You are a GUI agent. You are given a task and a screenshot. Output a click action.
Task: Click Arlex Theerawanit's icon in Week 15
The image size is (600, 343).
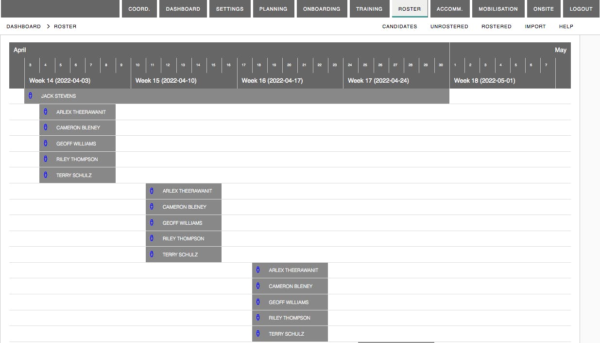(152, 191)
